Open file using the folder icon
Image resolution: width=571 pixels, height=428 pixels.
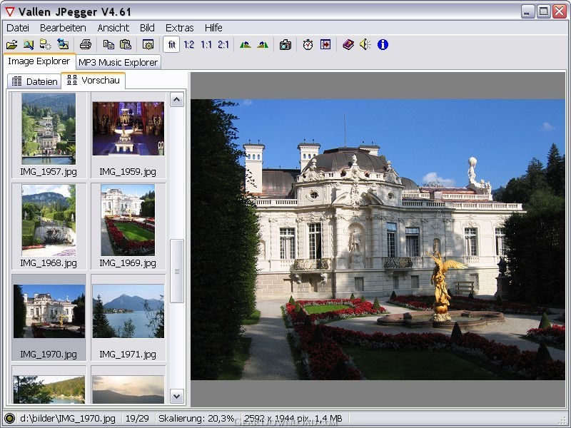click(11, 45)
